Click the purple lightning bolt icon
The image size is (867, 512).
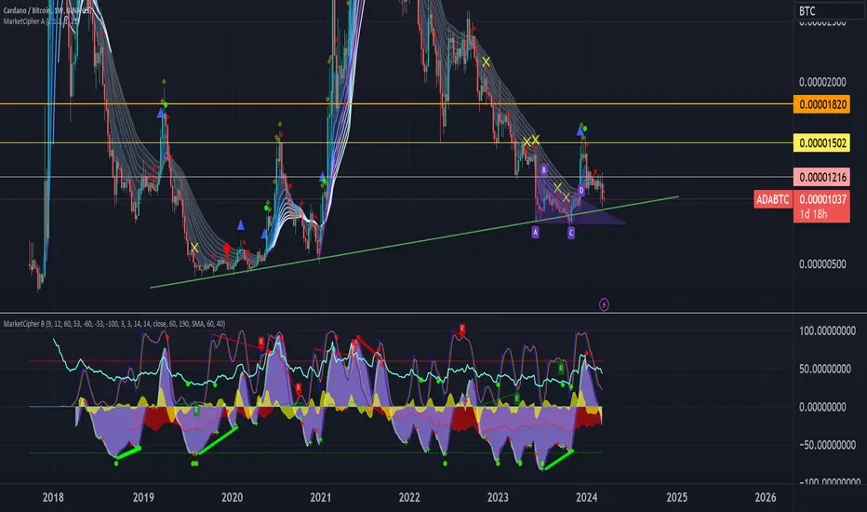[x=604, y=304]
